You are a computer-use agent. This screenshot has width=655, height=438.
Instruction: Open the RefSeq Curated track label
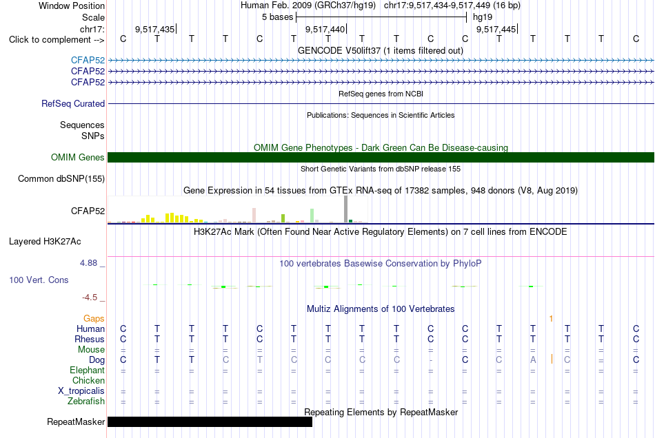click(73, 103)
